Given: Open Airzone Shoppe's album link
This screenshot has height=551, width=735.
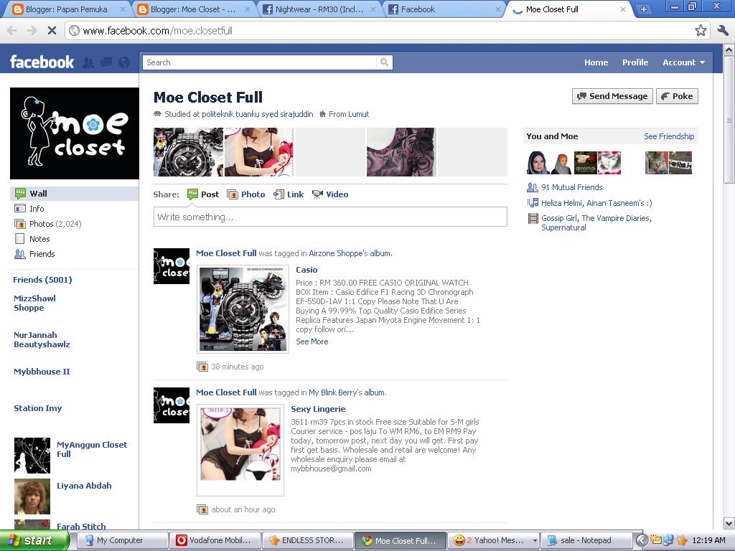Looking at the screenshot, I should coord(350,253).
